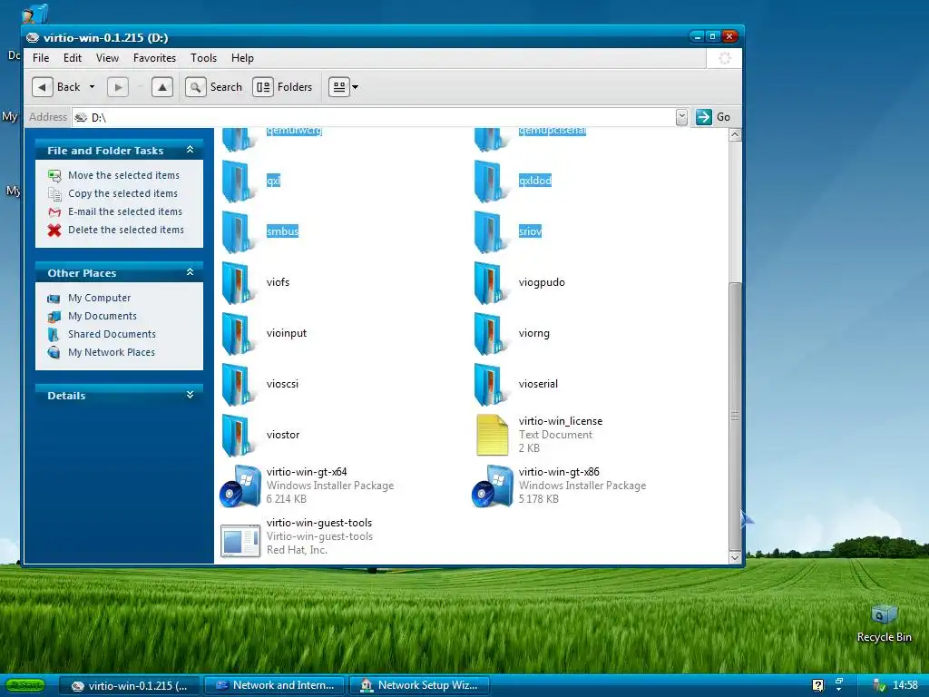Click the virtio-win_license file name
The image size is (929, 697).
pyautogui.click(x=561, y=421)
